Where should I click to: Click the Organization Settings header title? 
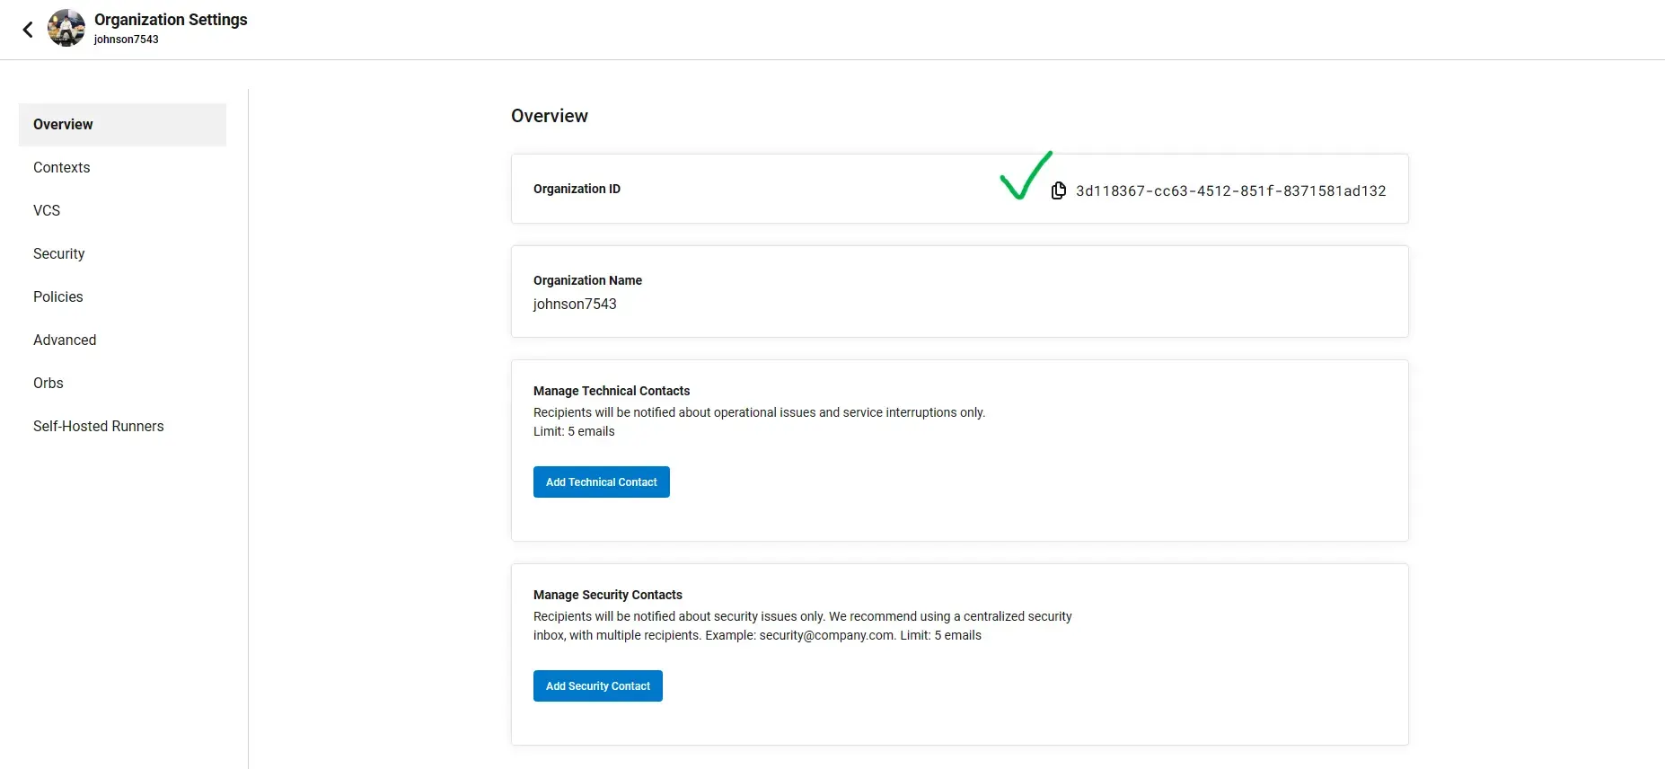point(171,20)
